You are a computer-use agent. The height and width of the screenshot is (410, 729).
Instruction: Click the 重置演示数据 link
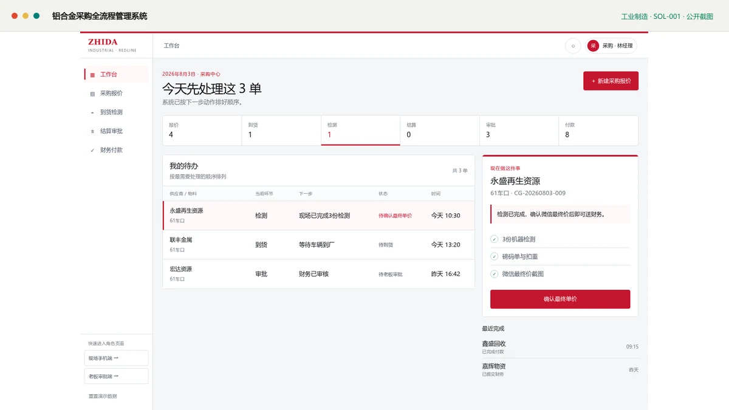[103, 396]
